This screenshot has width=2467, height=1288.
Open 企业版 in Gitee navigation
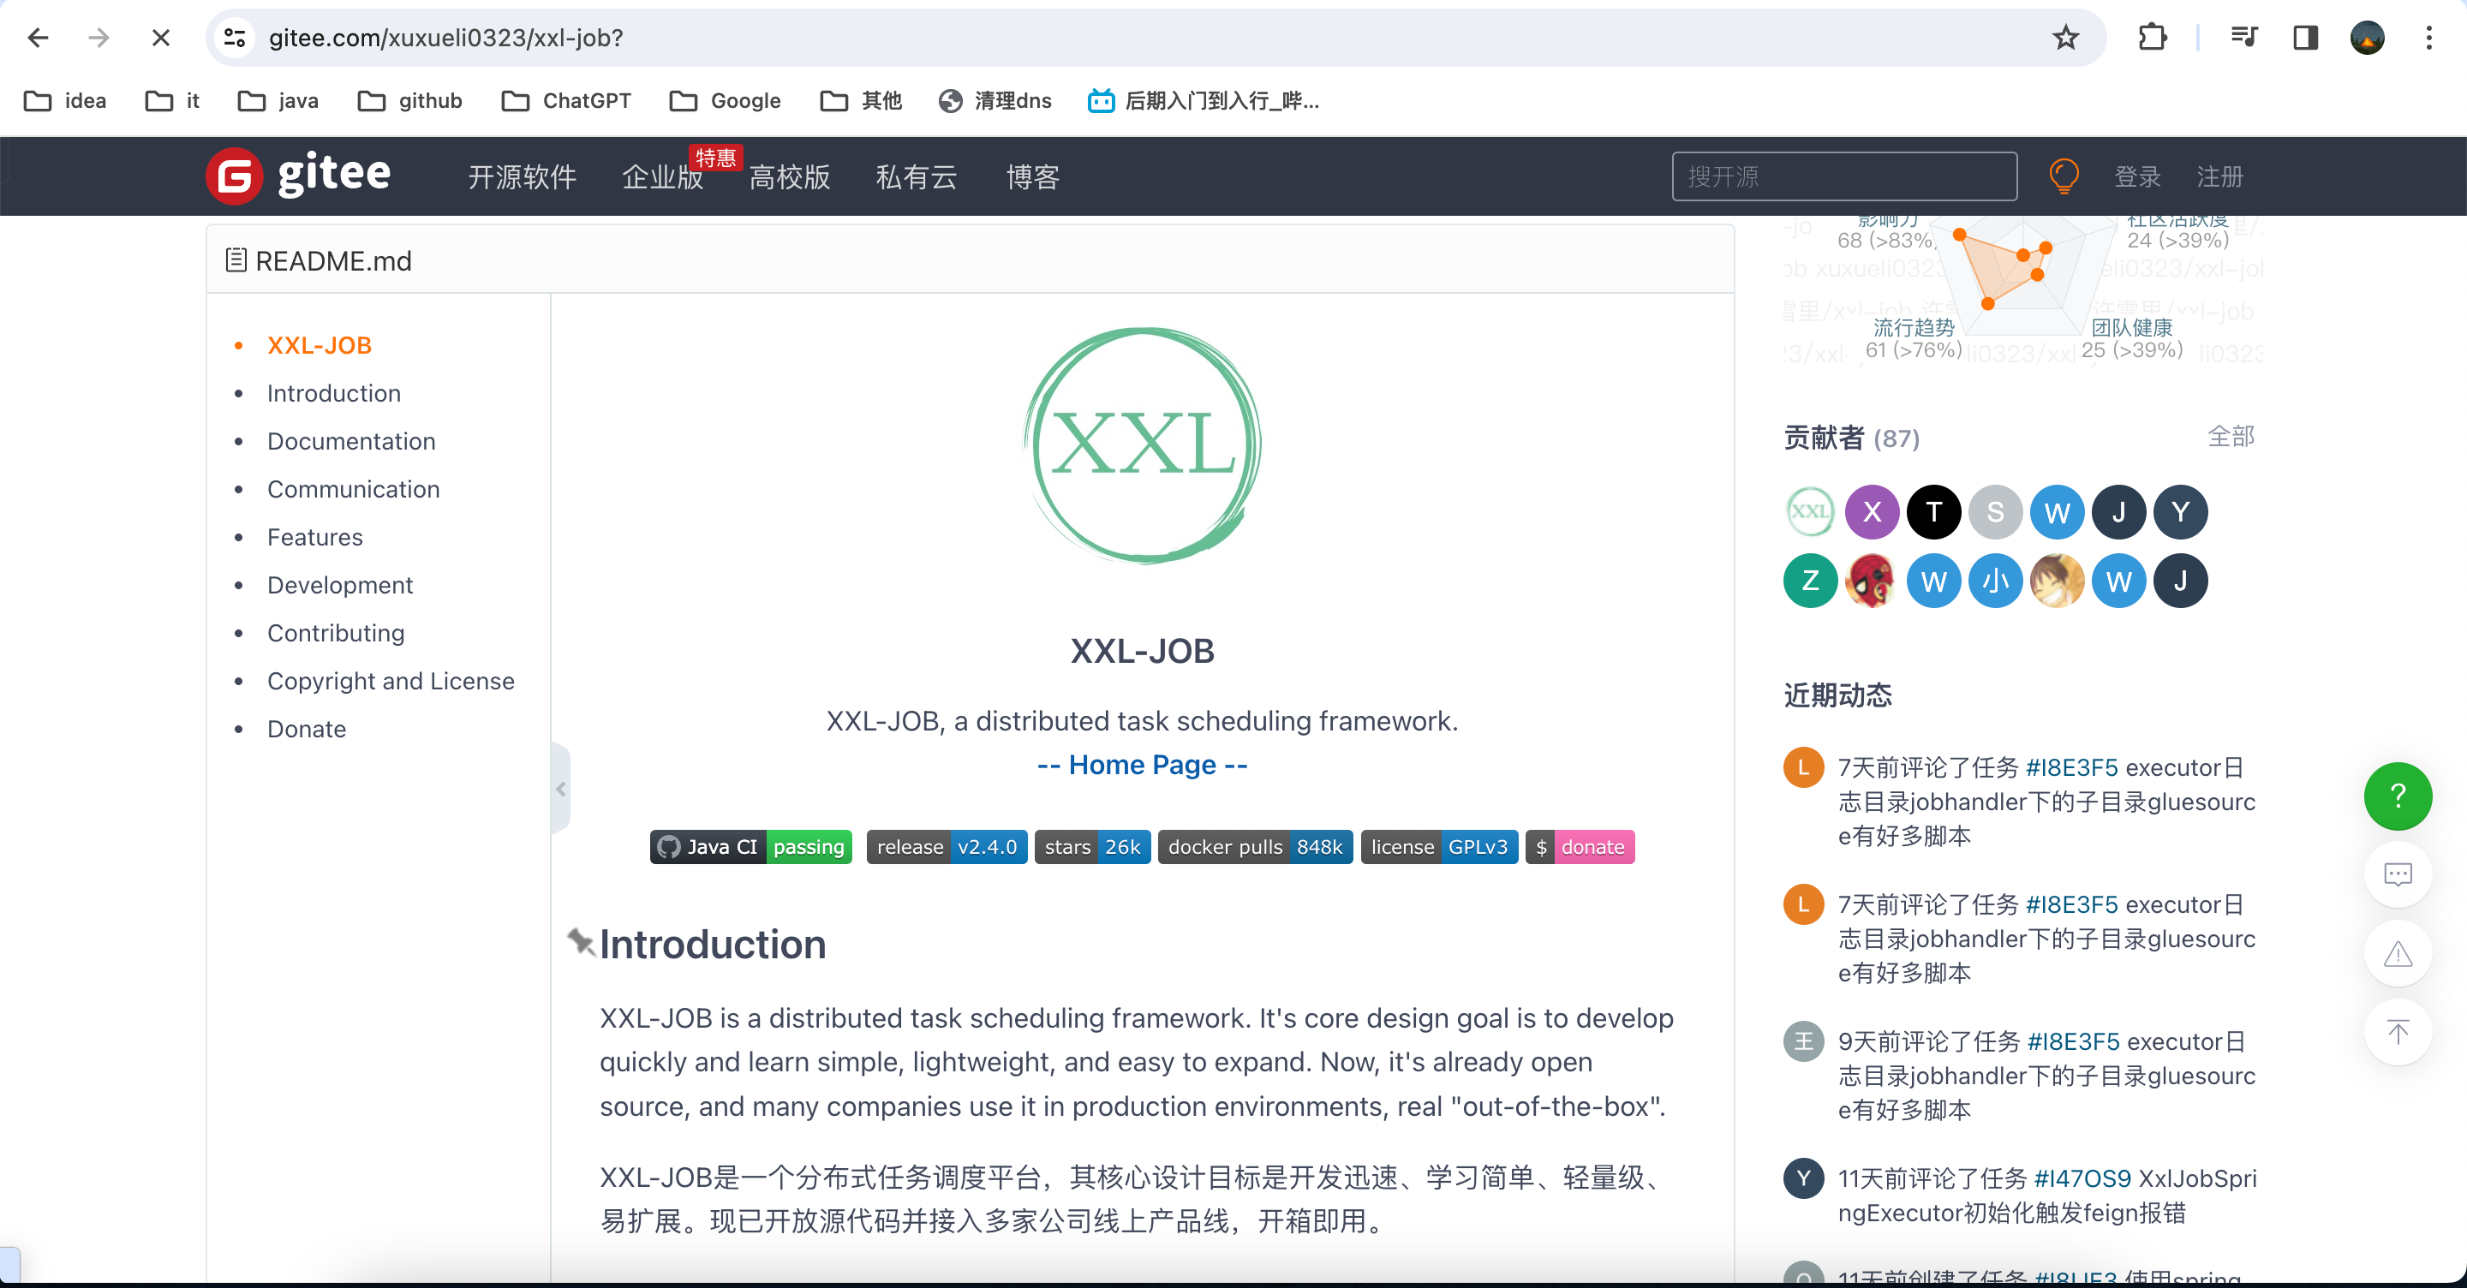coord(663,176)
